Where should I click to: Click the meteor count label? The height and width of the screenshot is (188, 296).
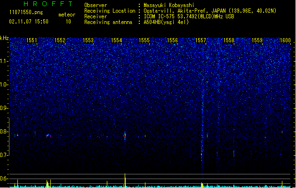click(67, 15)
